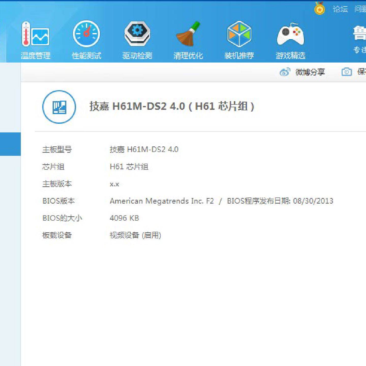Click 微博分享 share button
366x366 pixels.
coord(302,72)
